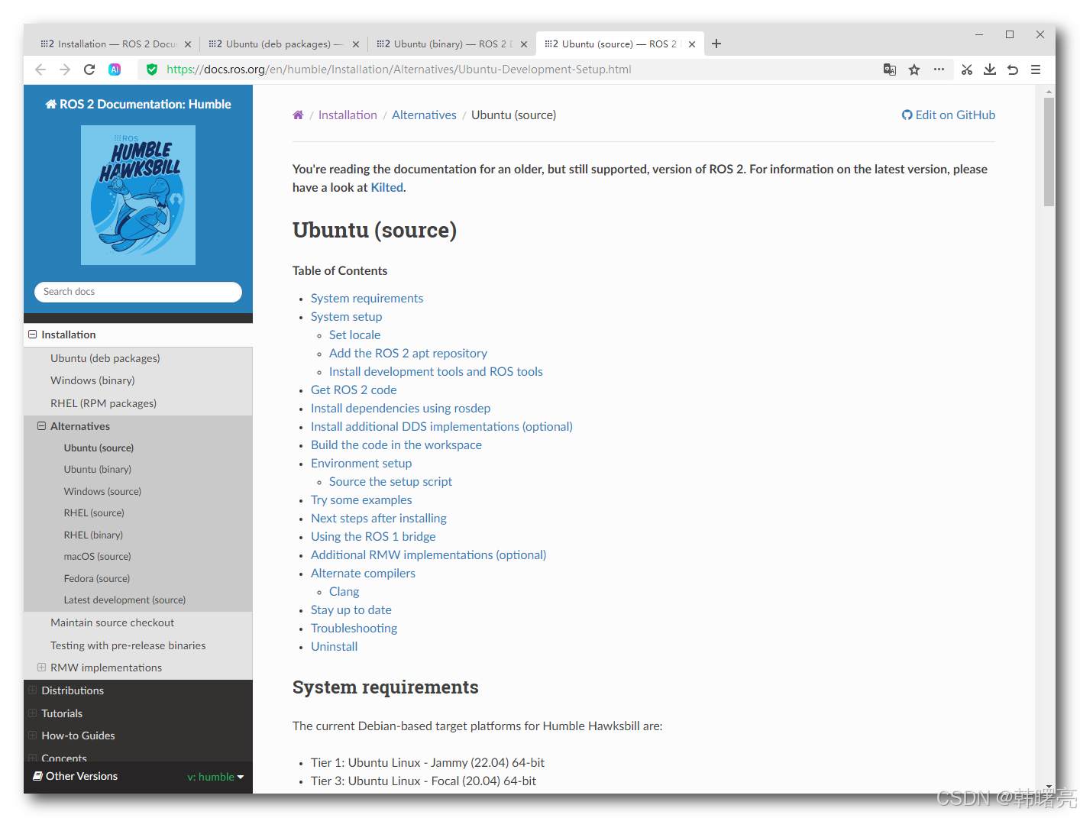The image size is (1080, 818).
Task: Open Add the ROS 2 apt repository link
Action: pyautogui.click(x=408, y=353)
